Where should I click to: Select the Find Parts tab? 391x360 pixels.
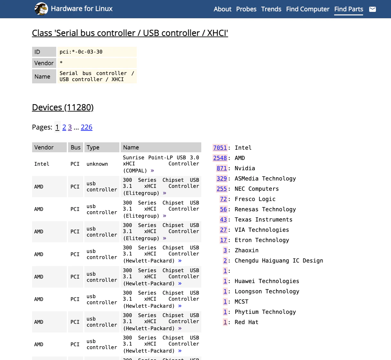[x=349, y=9]
